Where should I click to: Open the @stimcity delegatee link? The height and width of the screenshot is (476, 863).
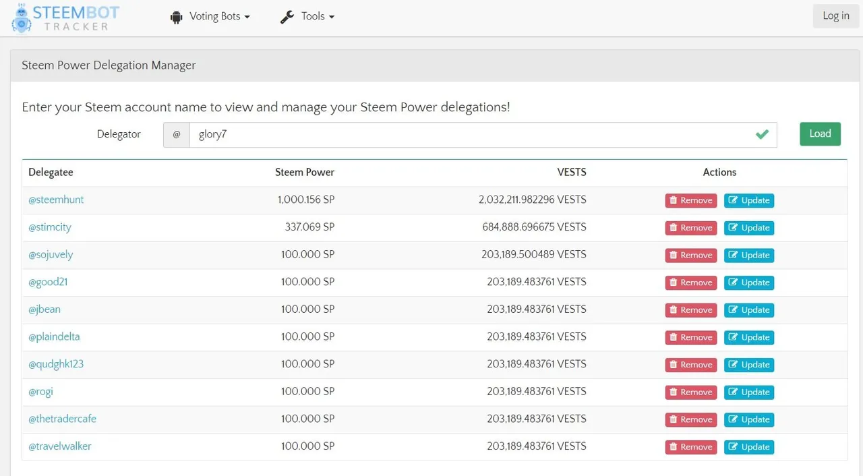tap(50, 227)
